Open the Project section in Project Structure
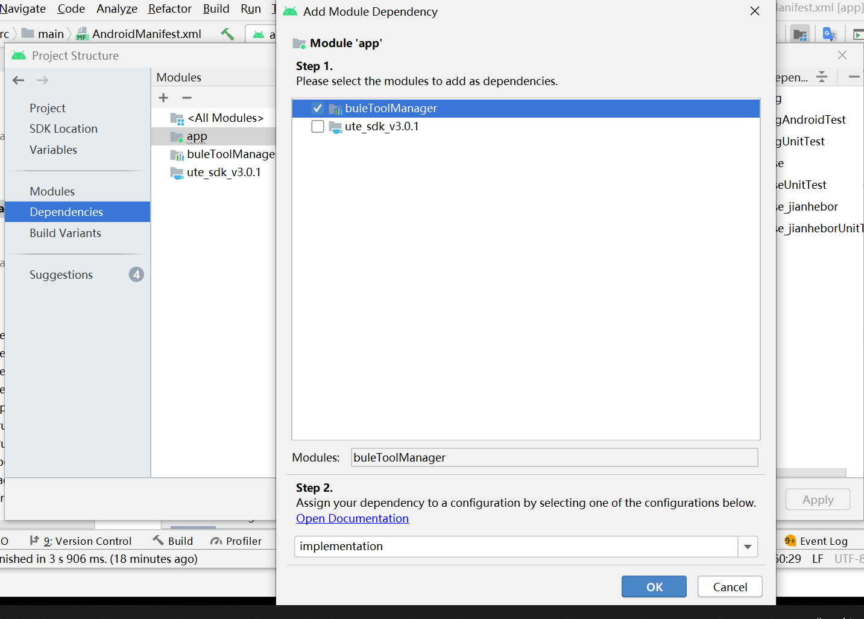Image resolution: width=864 pixels, height=619 pixels. point(48,108)
